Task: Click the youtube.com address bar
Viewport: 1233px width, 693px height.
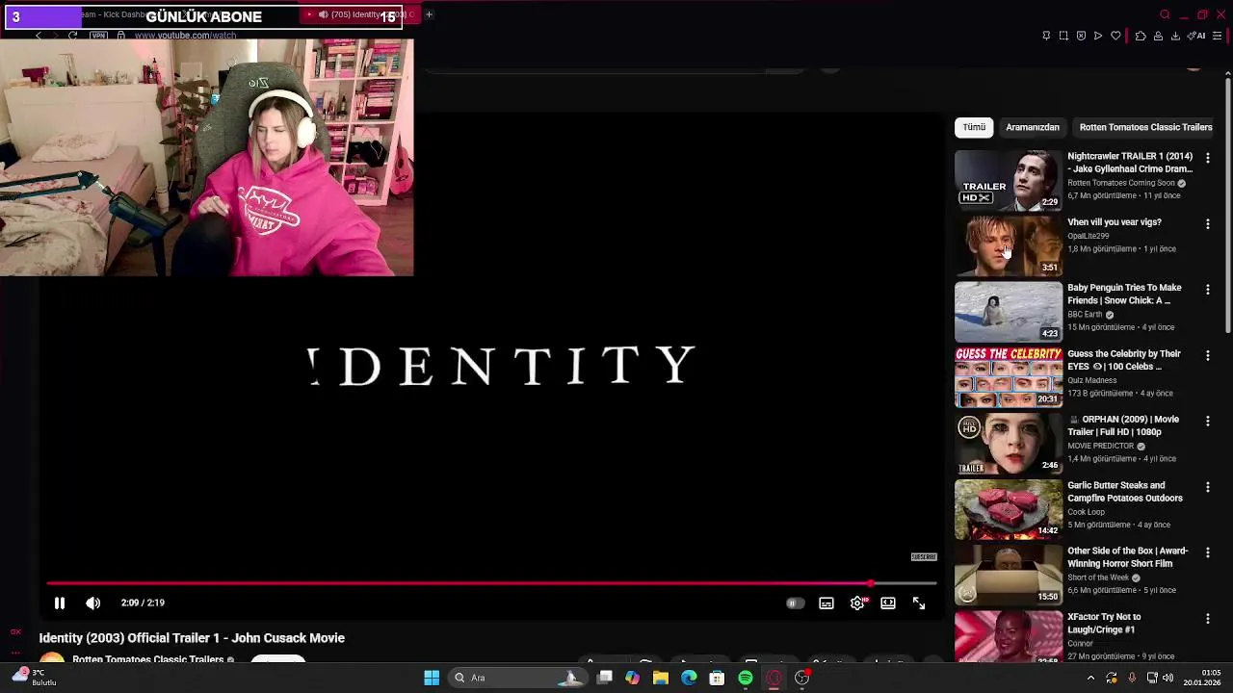Action: coord(185,36)
